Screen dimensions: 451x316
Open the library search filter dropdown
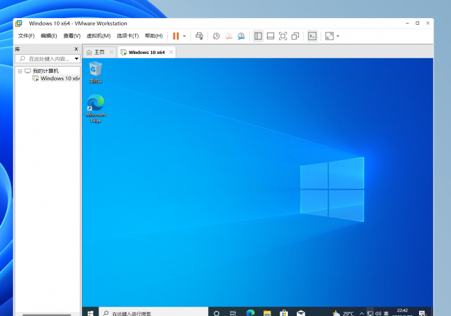pos(76,59)
